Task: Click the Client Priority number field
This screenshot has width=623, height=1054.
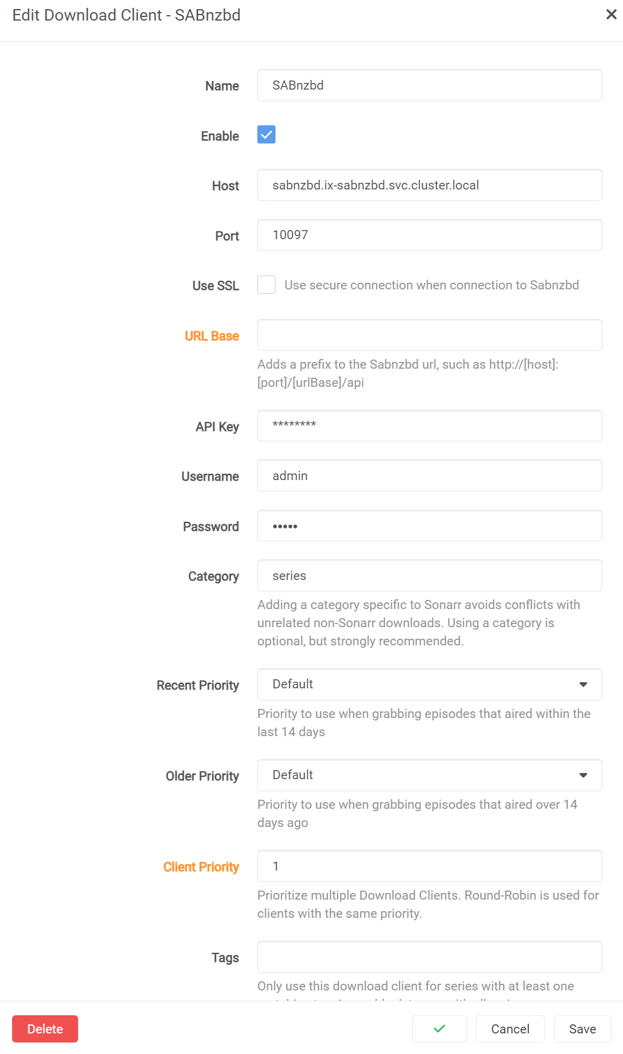Action: (429, 866)
